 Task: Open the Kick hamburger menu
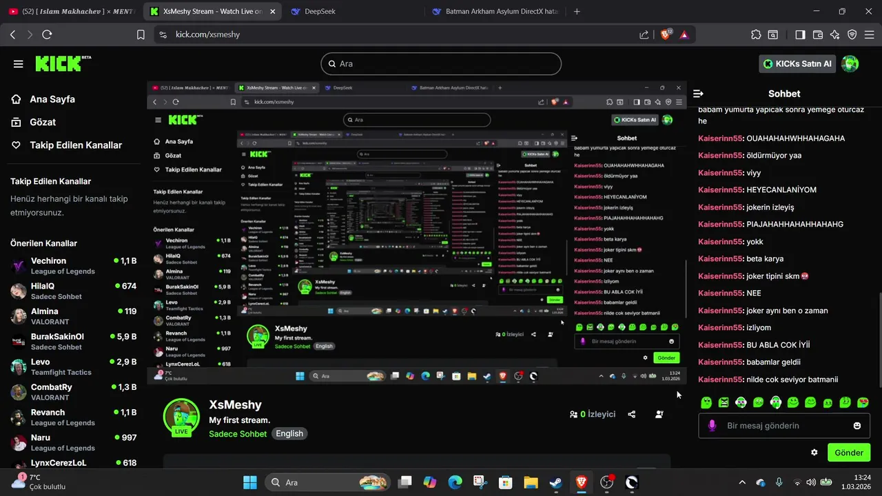[x=18, y=64]
